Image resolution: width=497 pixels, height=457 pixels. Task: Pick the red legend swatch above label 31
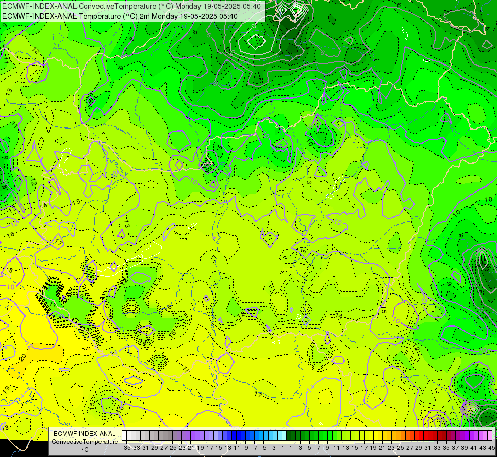(x=426, y=436)
